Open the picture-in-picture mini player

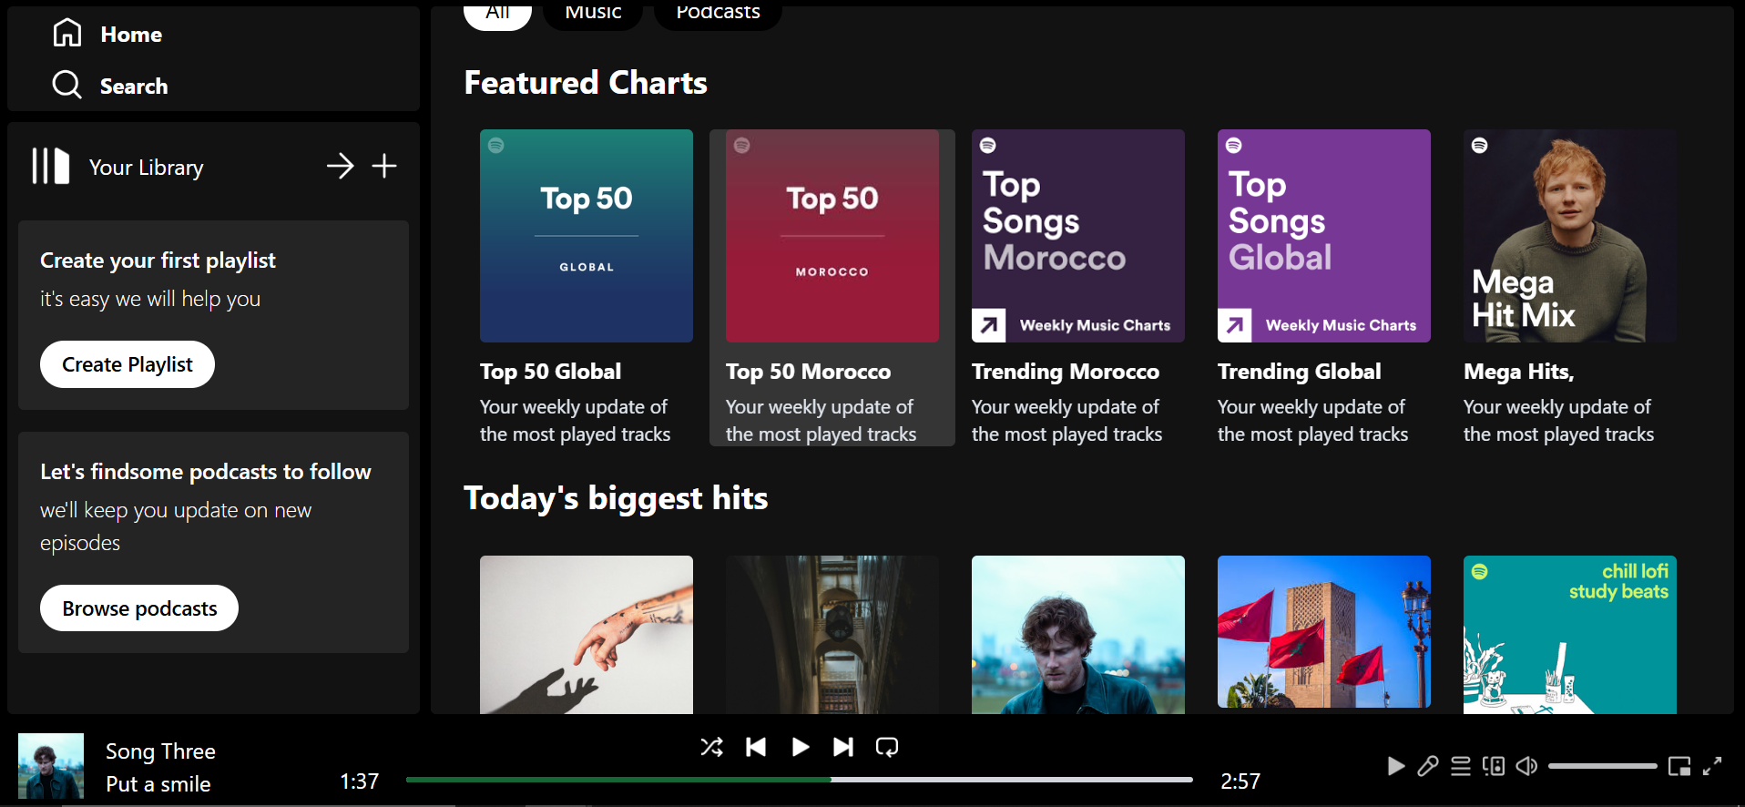(1679, 766)
